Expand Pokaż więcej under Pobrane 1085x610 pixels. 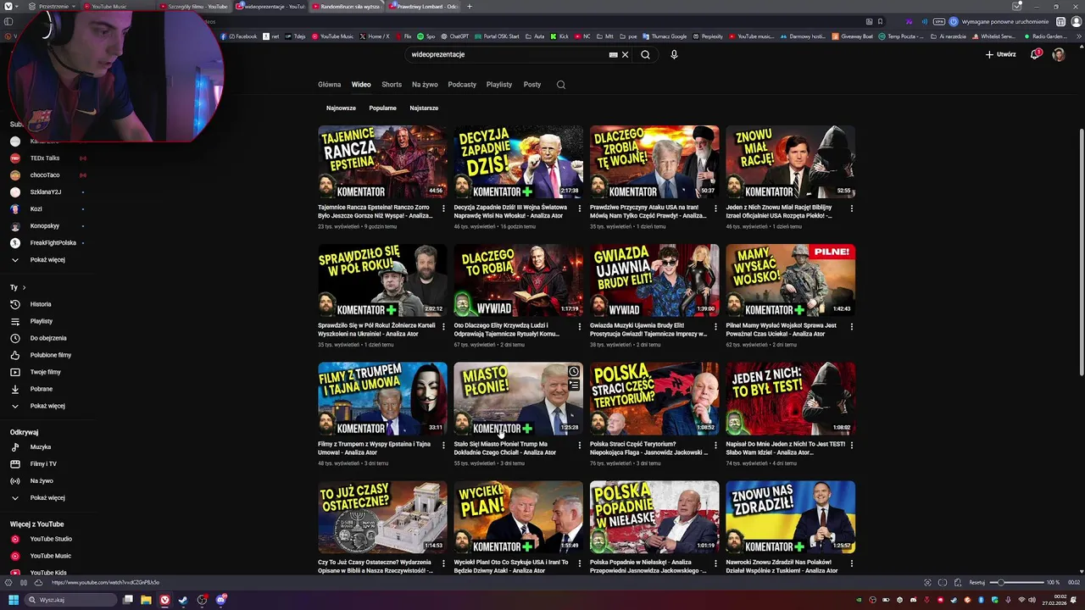click(47, 406)
